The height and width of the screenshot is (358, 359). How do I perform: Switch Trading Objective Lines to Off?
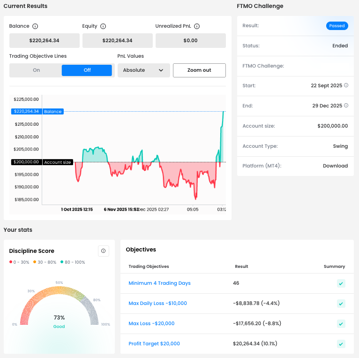[87, 70]
